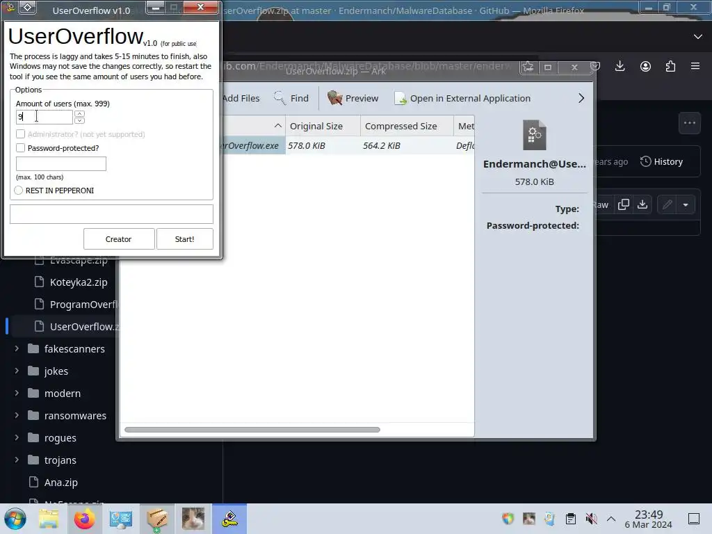Expand the fakescanners folder

pos(17,348)
